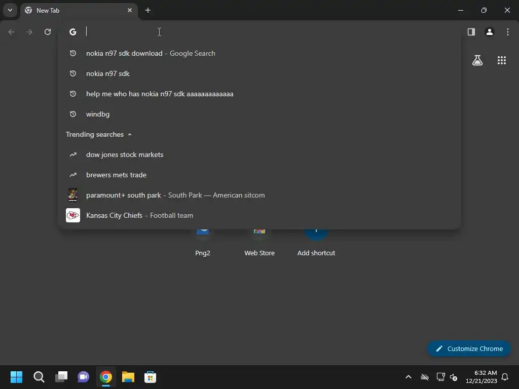Open the tab search dropdown arrow
519x389 pixels.
click(x=10, y=10)
